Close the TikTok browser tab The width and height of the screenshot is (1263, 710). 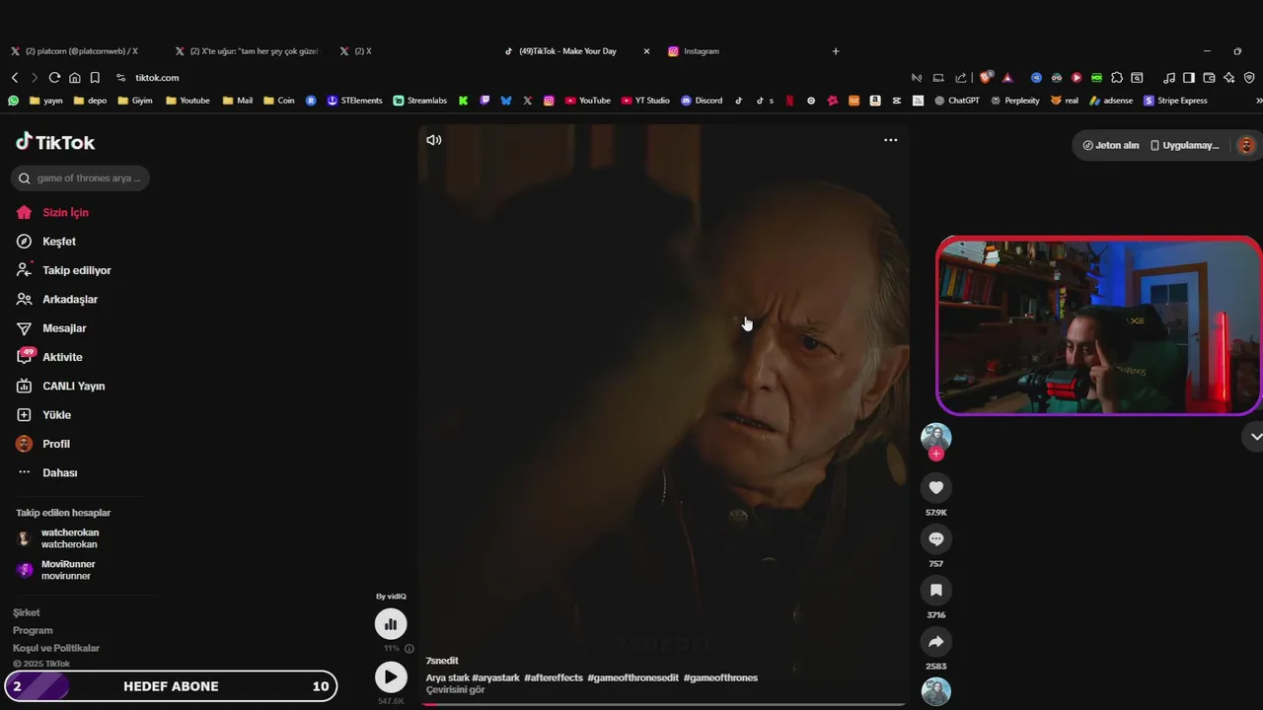646,51
